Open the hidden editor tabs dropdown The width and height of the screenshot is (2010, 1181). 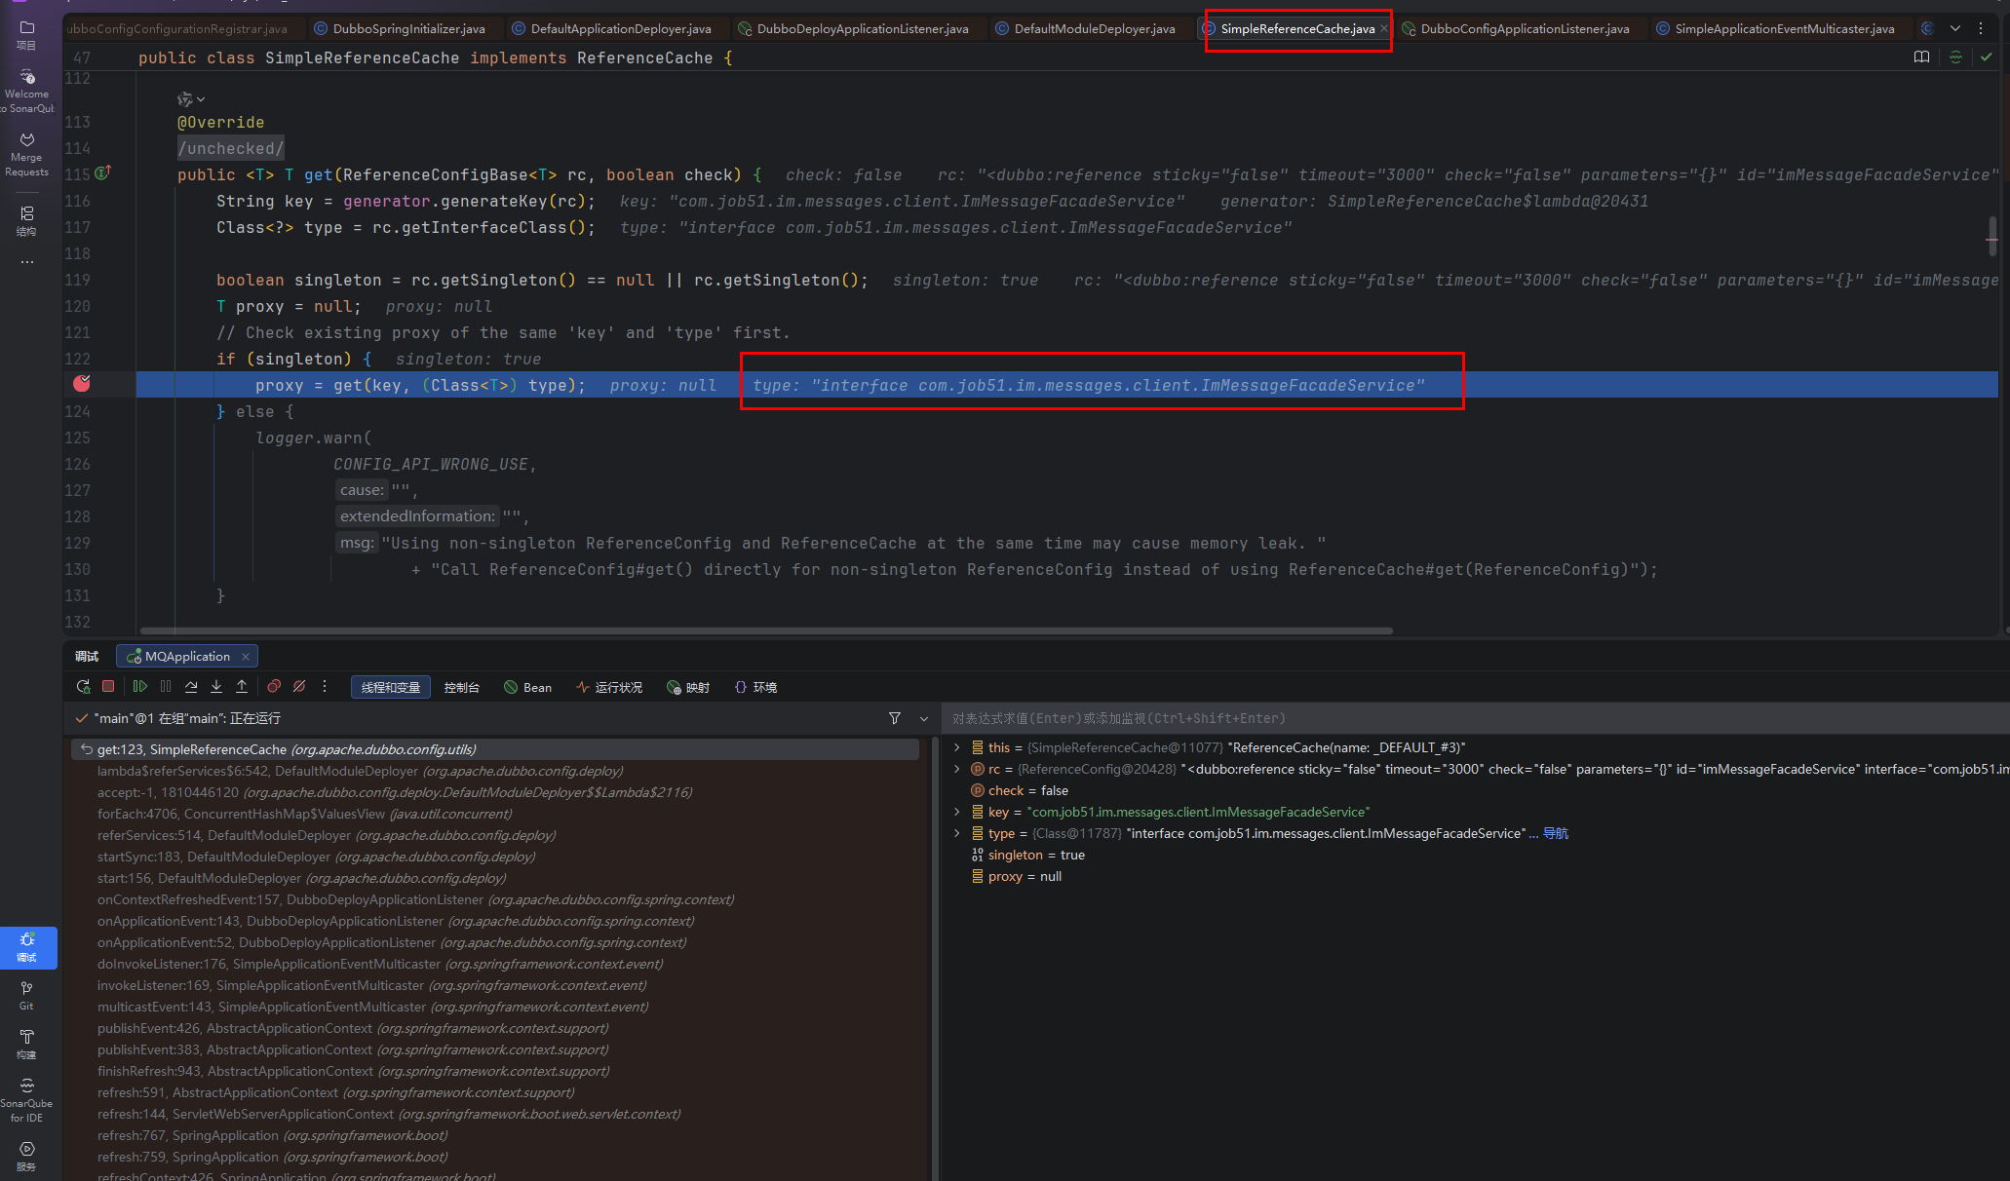pos(1955,28)
